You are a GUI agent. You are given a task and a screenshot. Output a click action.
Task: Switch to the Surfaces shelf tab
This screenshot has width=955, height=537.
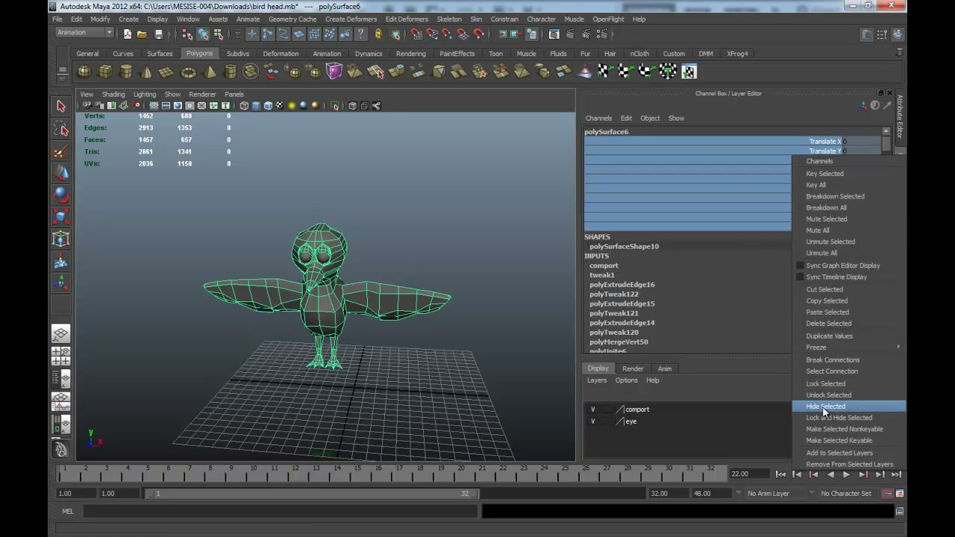click(160, 54)
